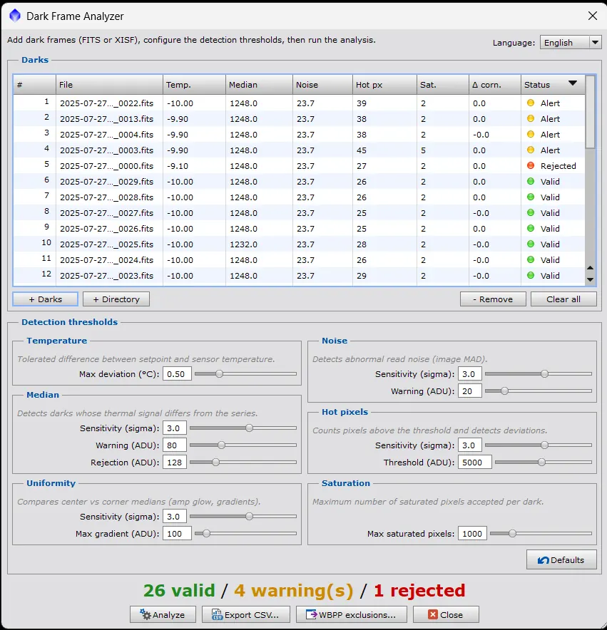Select row 2025-07-27..._0025.fits
This screenshot has height=630, width=607.
[300, 244]
